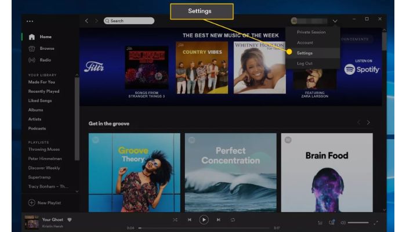Mute with the volume speaker icon

[343, 222]
